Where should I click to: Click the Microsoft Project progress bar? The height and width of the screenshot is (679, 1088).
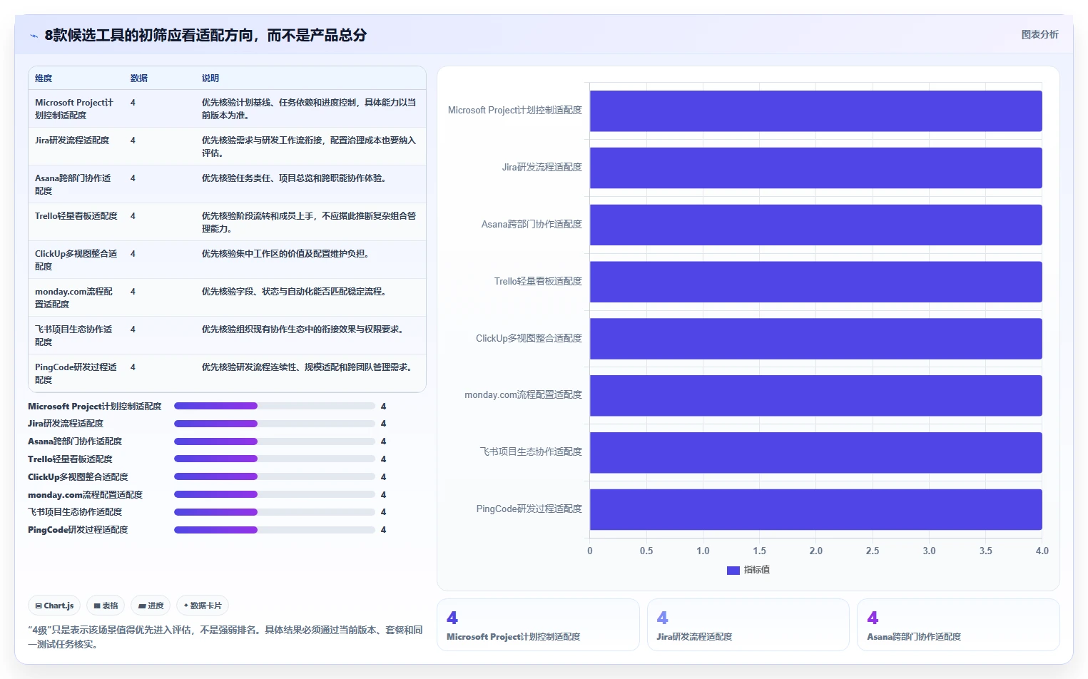coord(275,406)
